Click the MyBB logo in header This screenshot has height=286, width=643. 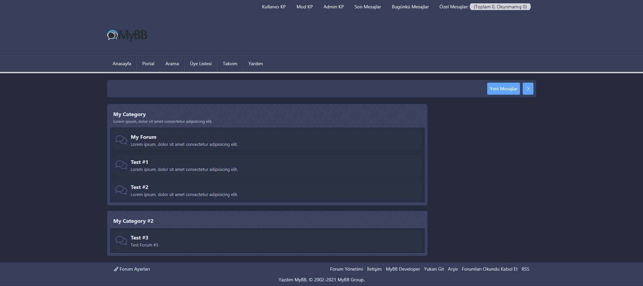coord(127,35)
